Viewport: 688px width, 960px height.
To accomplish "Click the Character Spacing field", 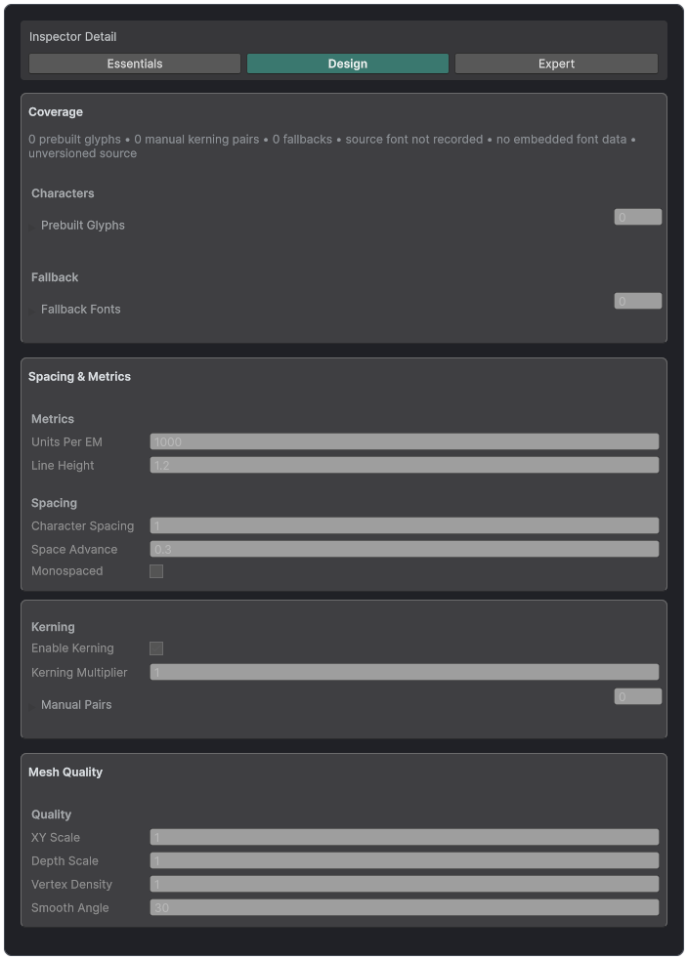I will [x=405, y=525].
